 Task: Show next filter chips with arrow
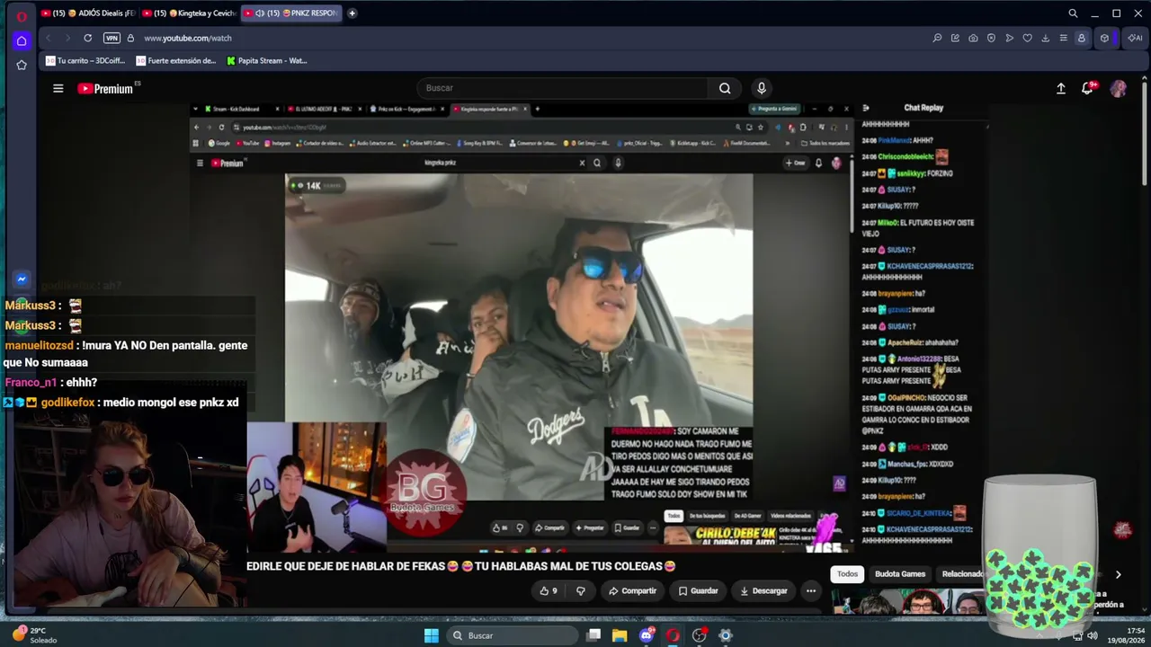coord(1118,574)
